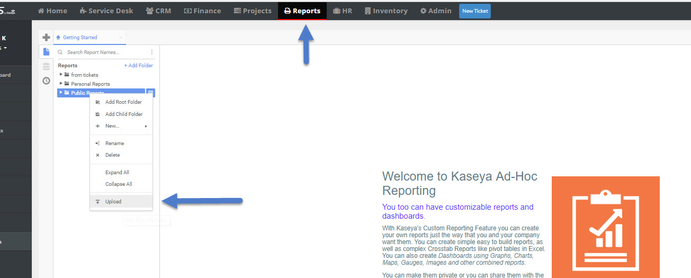This screenshot has width=691, height=278.
Task: Click the New Ticket button
Action: point(475,11)
